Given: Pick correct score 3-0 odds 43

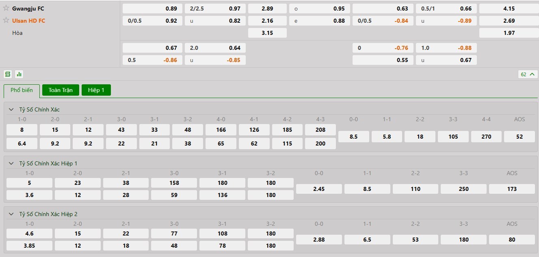Looking at the screenshot, I should [x=121, y=130].
